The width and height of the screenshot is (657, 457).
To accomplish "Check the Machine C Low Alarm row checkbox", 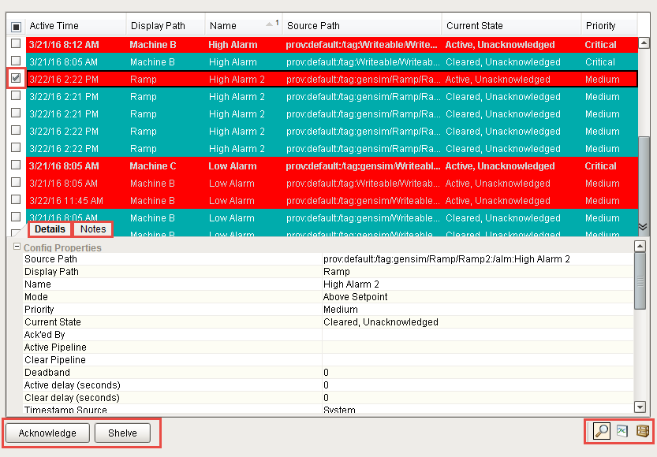I will tap(16, 165).
